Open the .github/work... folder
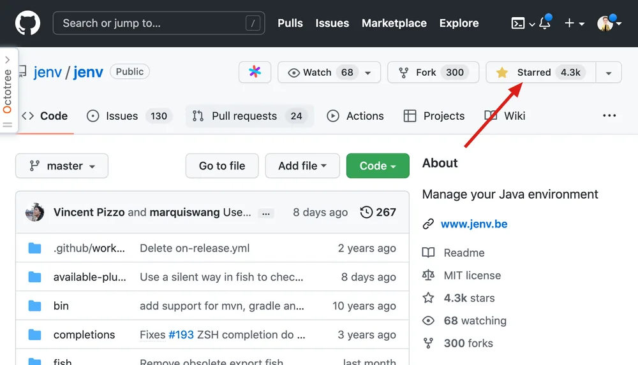This screenshot has height=365, width=638. (89, 248)
